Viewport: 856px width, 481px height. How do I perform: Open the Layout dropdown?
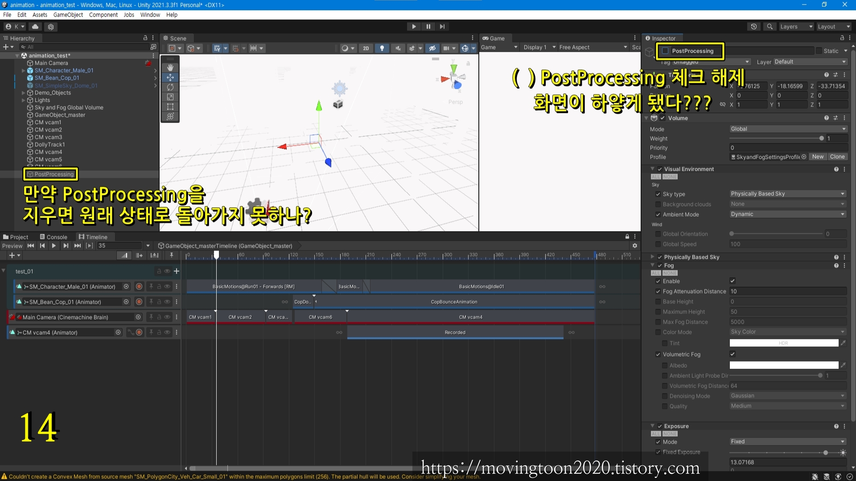point(833,27)
